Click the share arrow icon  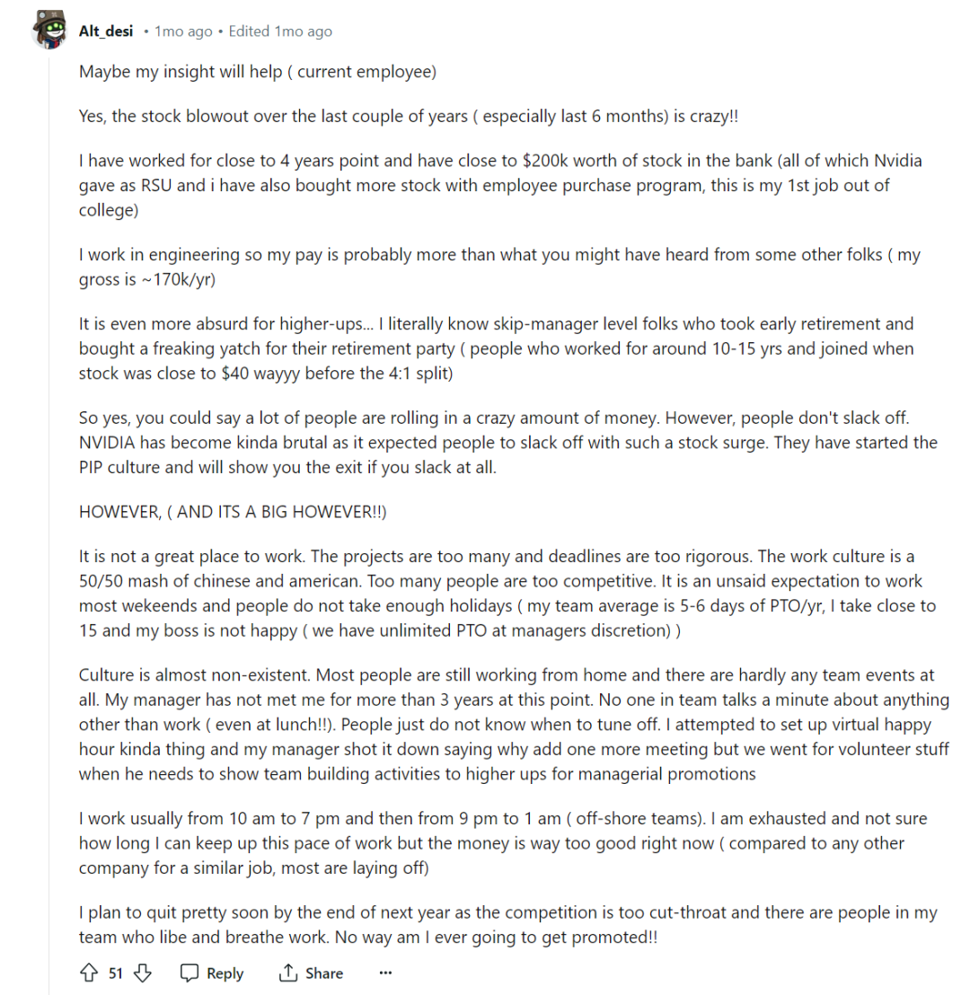[x=288, y=973]
